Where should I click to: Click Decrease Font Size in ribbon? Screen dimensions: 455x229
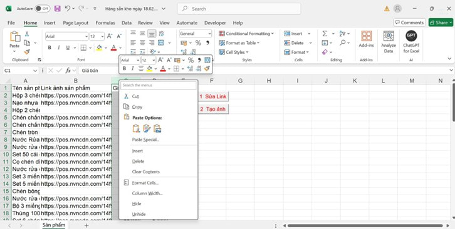coord(119,36)
